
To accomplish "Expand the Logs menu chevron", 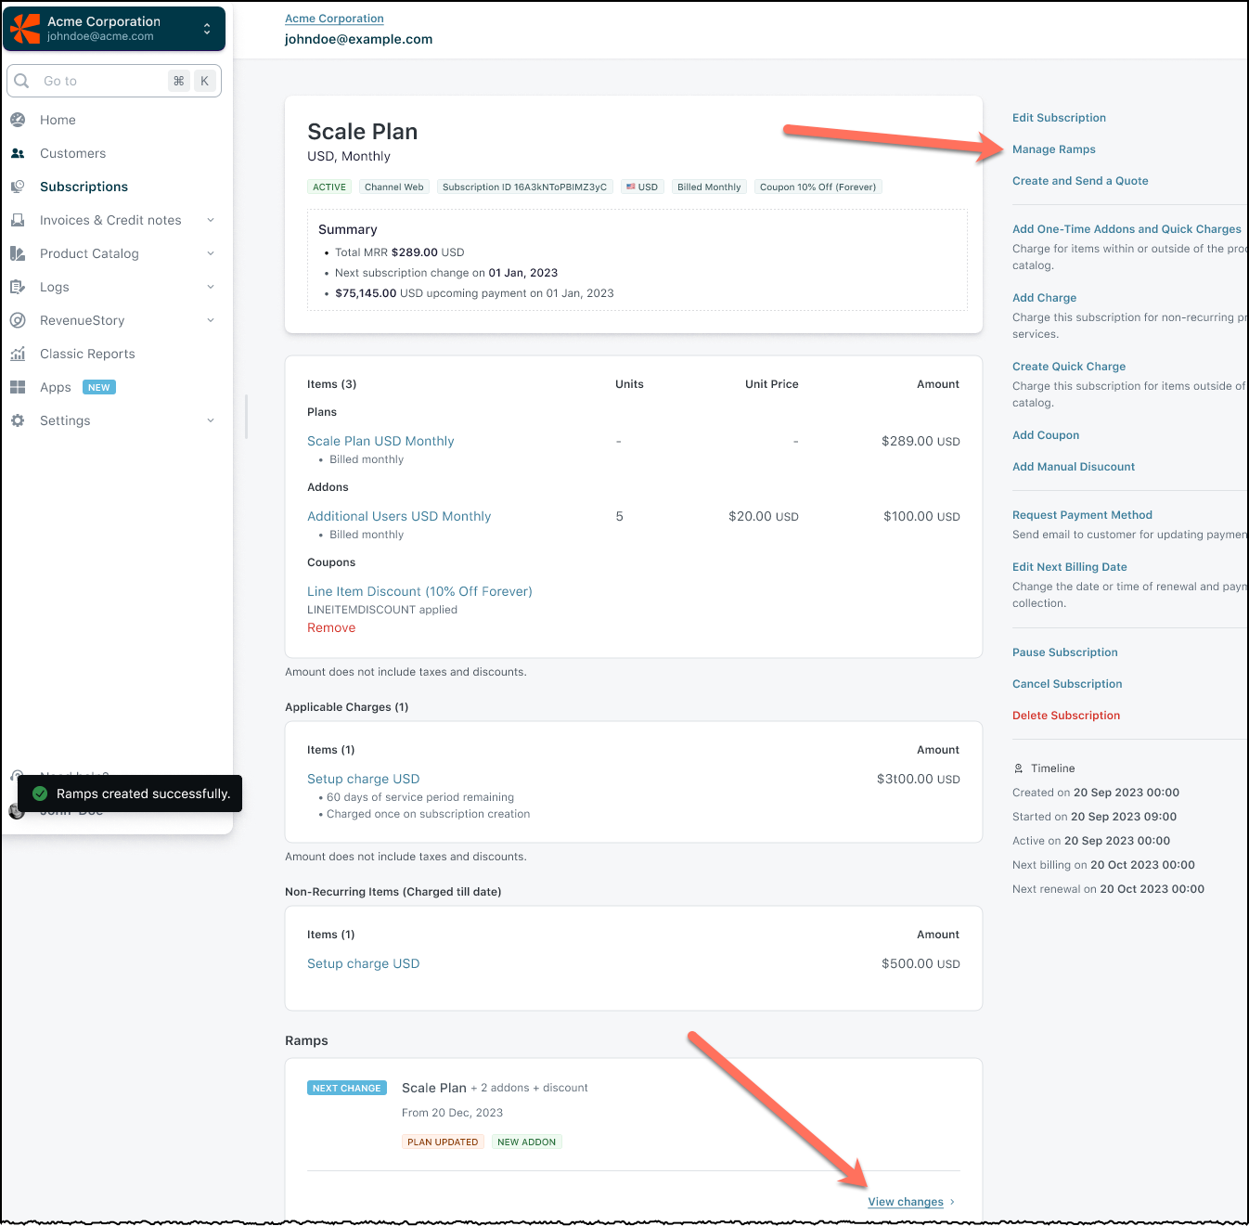I will (x=211, y=287).
